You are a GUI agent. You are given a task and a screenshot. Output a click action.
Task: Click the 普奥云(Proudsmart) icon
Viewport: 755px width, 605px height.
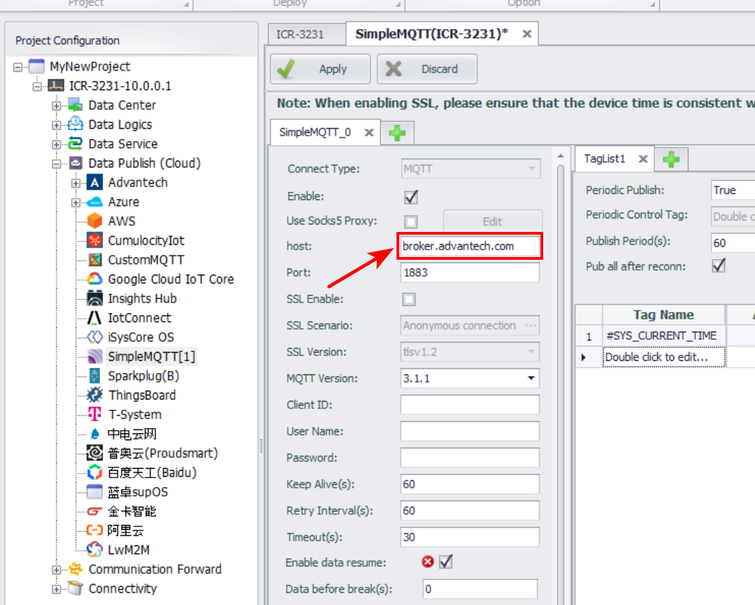click(95, 453)
